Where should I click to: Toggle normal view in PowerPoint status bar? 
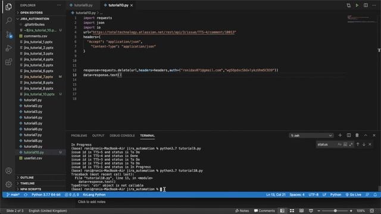tap(282, 210)
